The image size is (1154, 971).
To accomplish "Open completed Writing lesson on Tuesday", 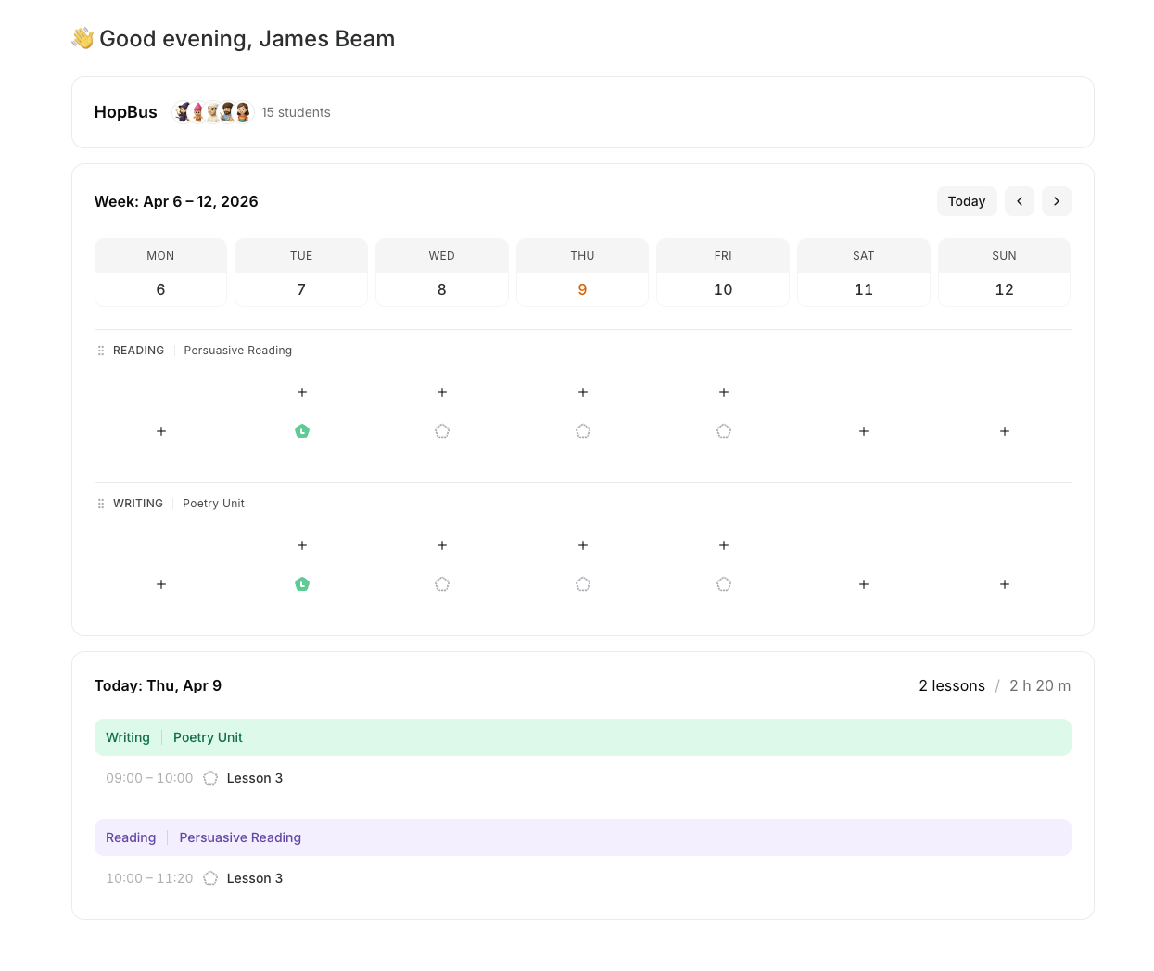I will pos(302,584).
